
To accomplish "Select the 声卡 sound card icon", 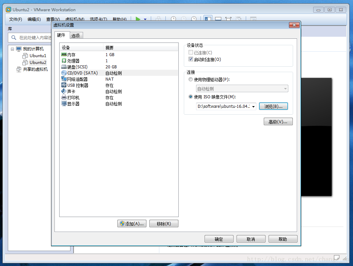I will click(x=64, y=92).
